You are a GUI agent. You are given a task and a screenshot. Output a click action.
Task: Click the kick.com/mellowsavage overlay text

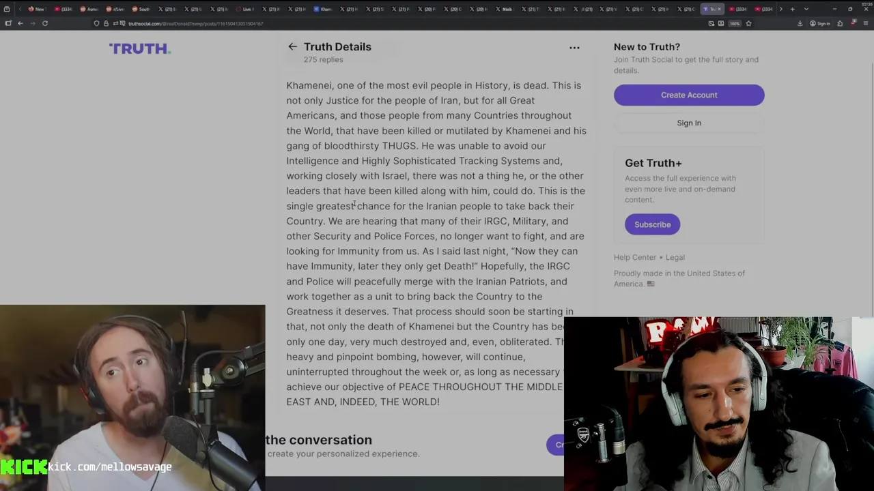coord(110,467)
